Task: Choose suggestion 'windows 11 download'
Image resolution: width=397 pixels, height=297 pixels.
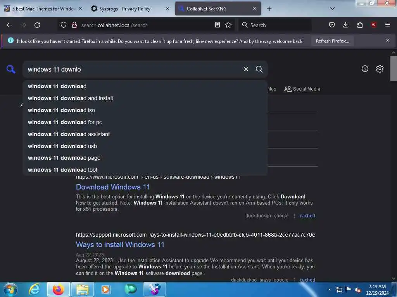Action: (145, 86)
